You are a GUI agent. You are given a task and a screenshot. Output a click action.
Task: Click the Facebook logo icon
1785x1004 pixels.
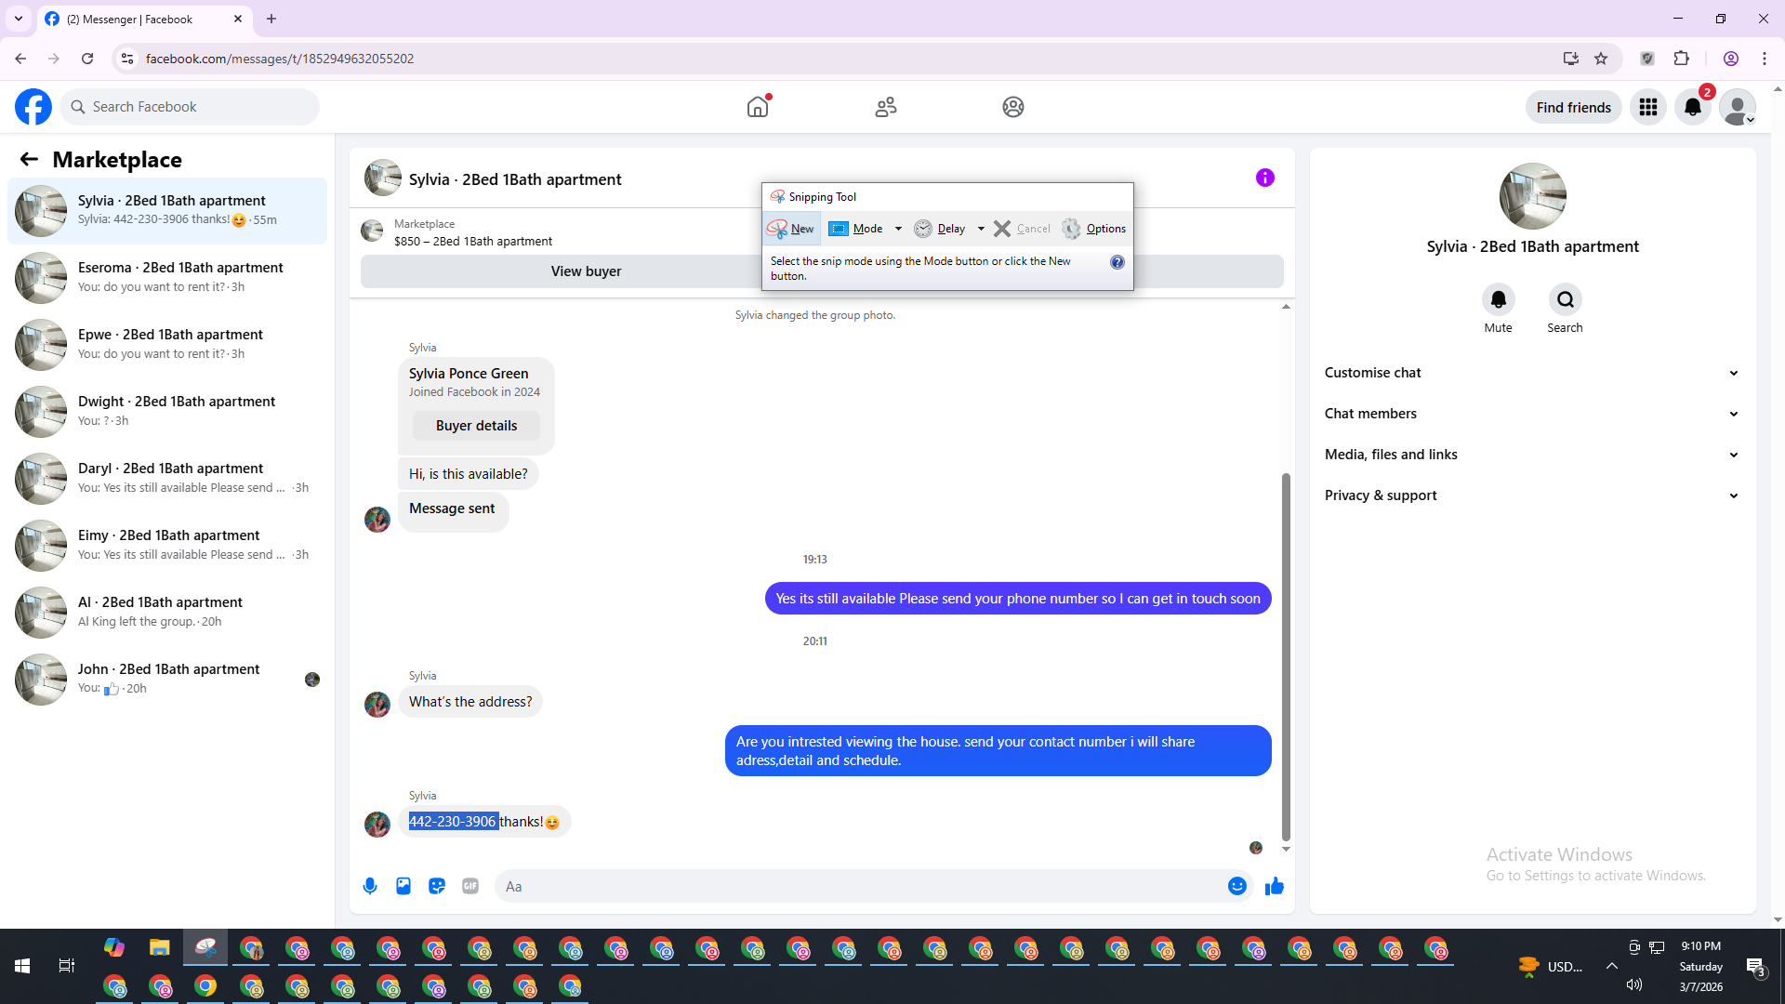coord(33,107)
